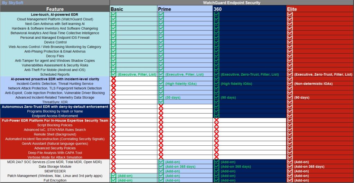Click Prime's (30 days) telemetry storage text

pos(173,97)
